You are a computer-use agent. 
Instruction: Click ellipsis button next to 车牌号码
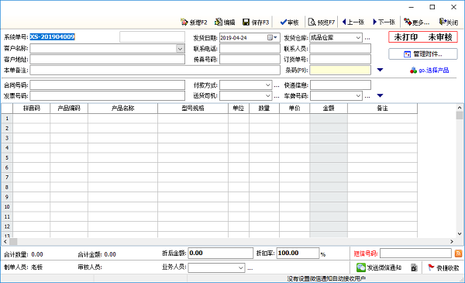pyautogui.click(x=367, y=96)
